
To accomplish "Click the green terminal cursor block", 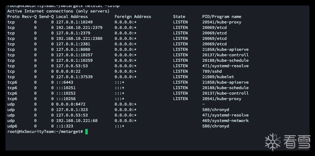I will (87, 131).
